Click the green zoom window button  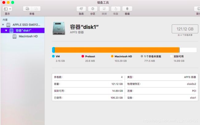[13, 2]
